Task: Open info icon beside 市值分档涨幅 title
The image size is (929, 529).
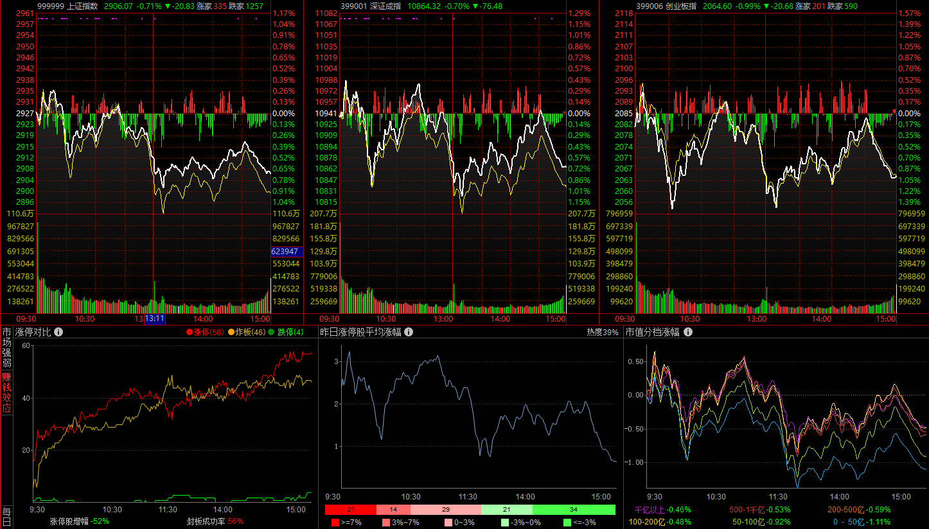Action: pos(688,332)
